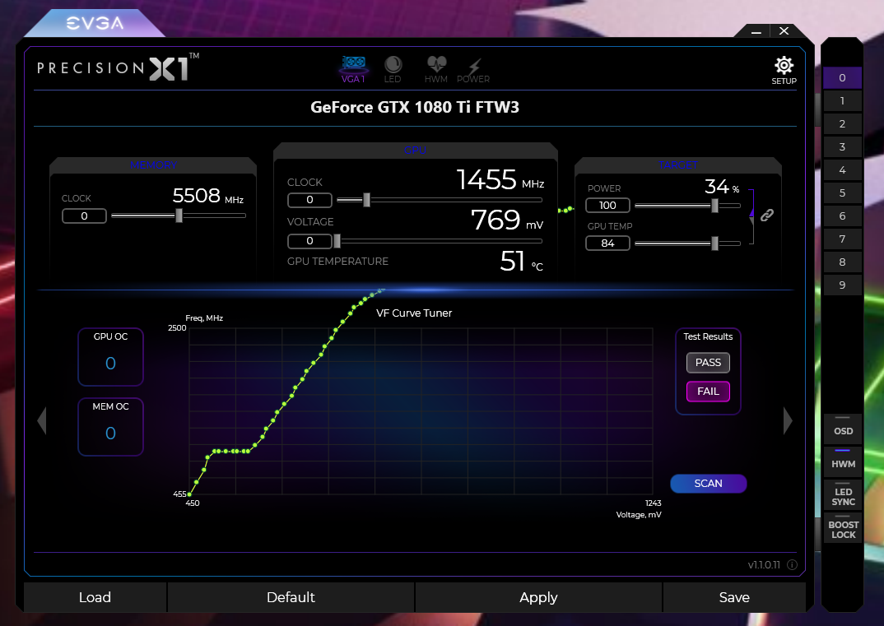884x626 pixels.
Task: Select profile slot 9
Action: [x=842, y=285]
